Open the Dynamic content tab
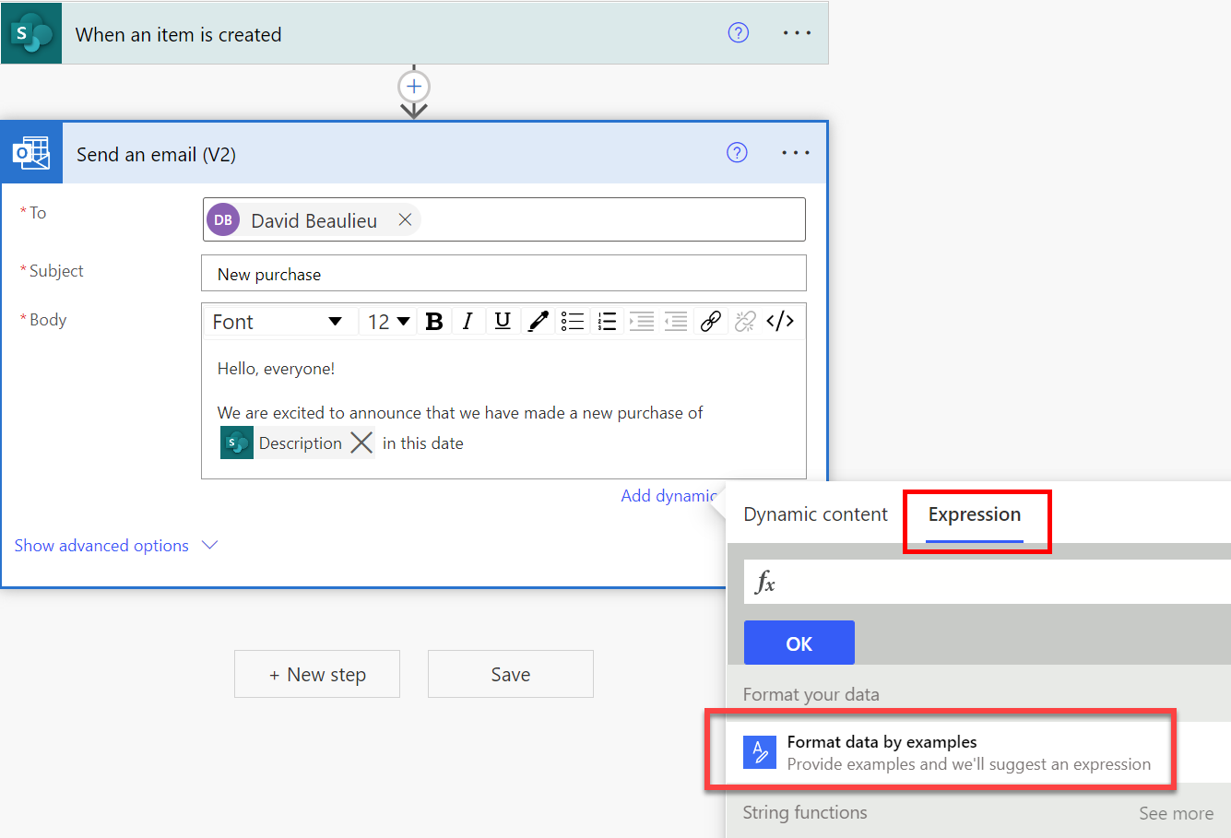 815,514
